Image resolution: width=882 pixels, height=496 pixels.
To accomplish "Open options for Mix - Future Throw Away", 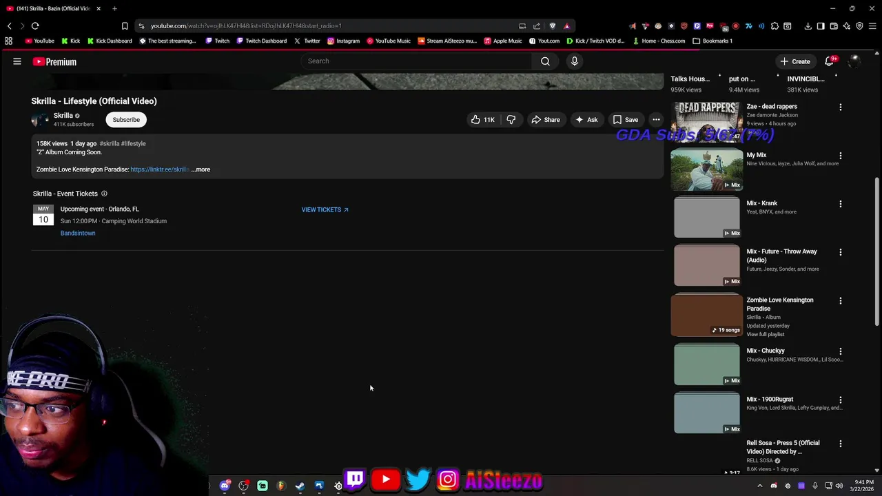I will click(841, 252).
